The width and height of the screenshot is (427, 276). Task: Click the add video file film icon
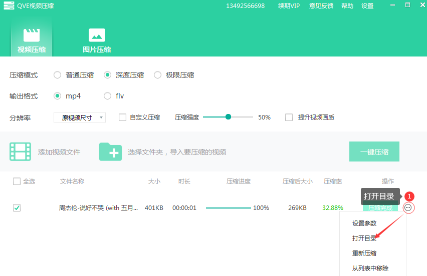pos(20,151)
